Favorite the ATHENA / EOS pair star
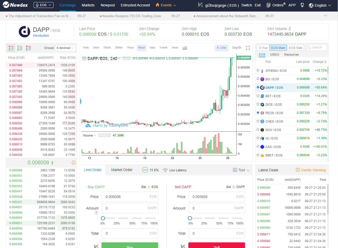The height and width of the screenshot is (248, 338). 258,70
